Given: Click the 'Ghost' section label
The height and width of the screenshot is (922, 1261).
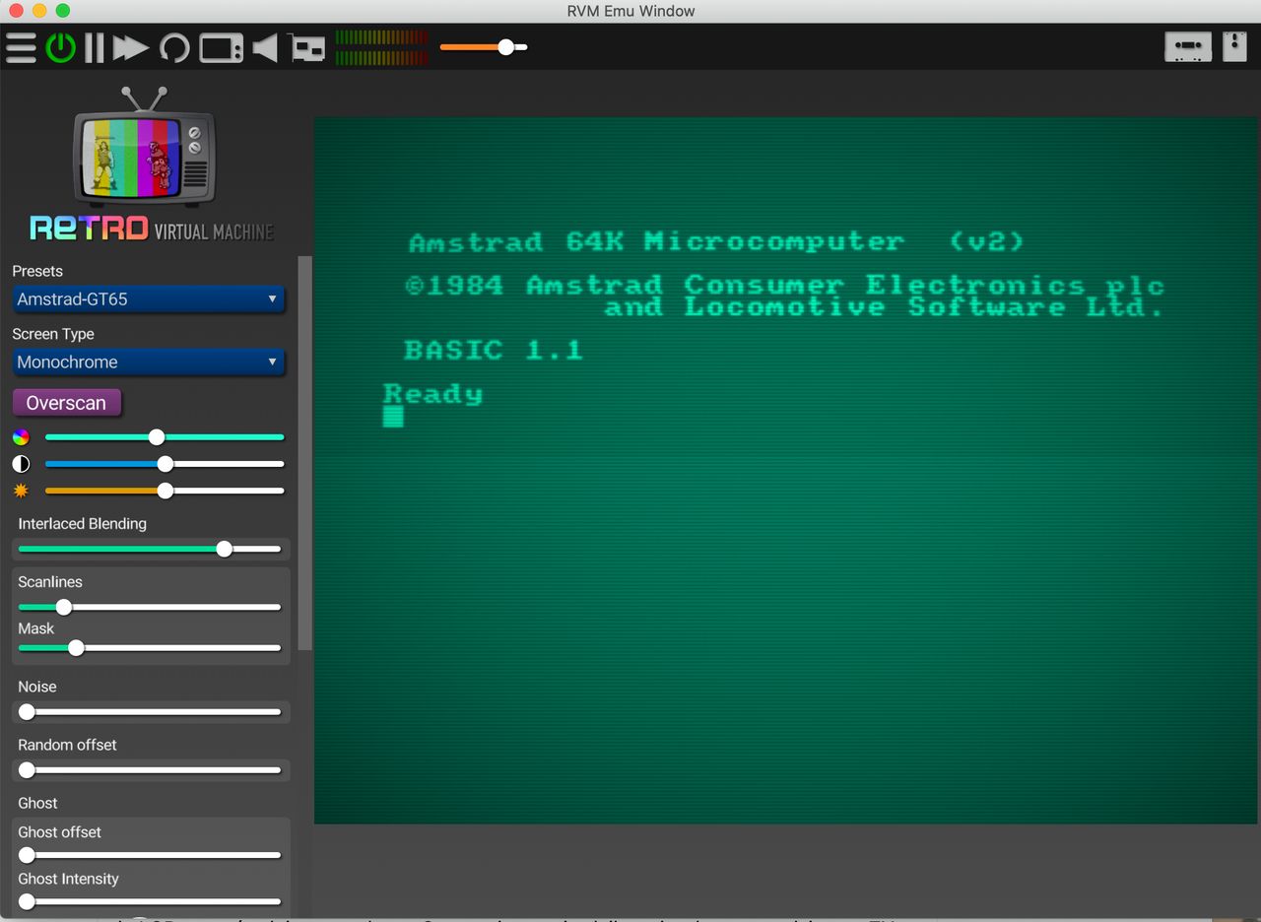Looking at the screenshot, I should pyautogui.click(x=37, y=804).
